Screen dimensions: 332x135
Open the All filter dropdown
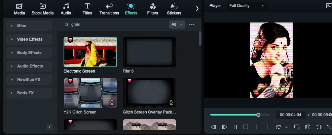coord(177,25)
